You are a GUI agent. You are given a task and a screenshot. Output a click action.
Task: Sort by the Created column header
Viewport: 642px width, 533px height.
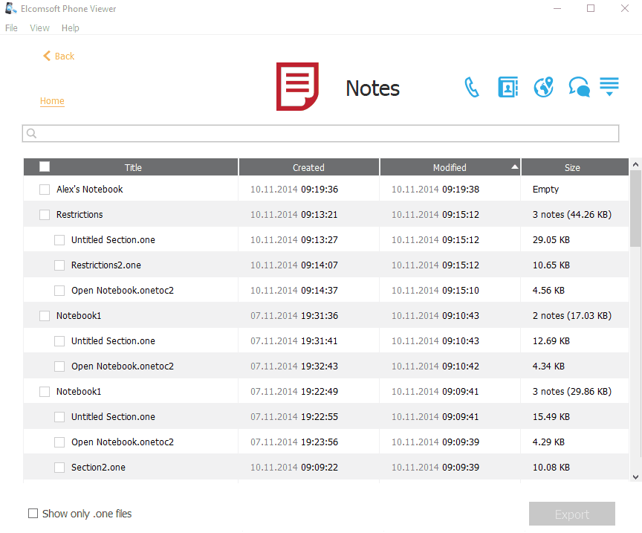point(308,167)
